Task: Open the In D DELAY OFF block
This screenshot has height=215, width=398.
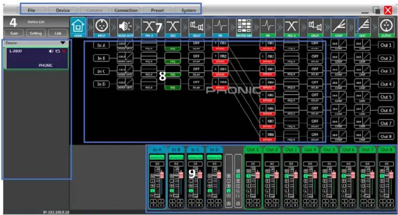Action: [x=196, y=84]
